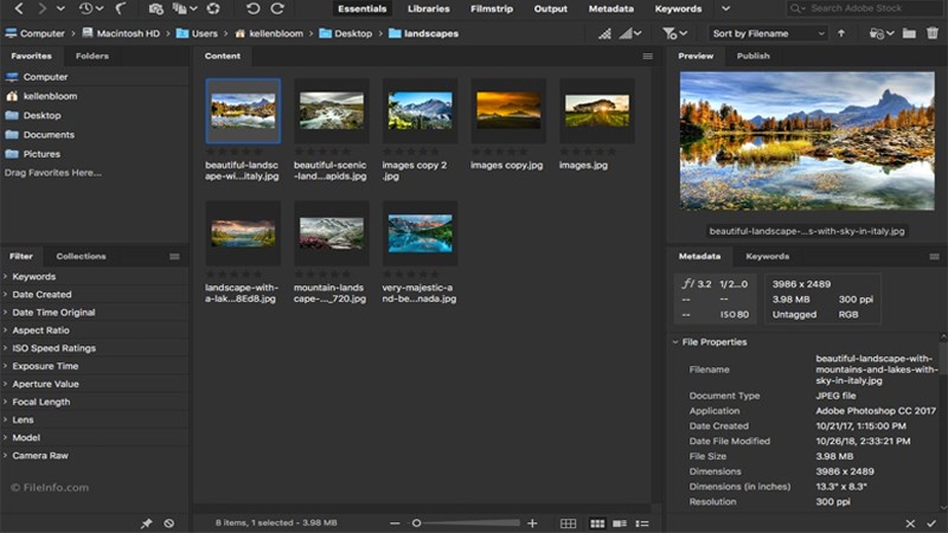Toggle ascending sort order arrow

pyautogui.click(x=841, y=33)
